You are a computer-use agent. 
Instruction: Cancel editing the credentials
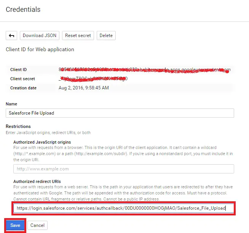tap(37, 225)
